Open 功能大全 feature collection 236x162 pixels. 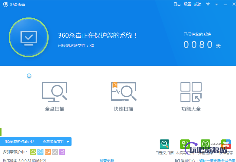pyautogui.click(x=191, y=97)
